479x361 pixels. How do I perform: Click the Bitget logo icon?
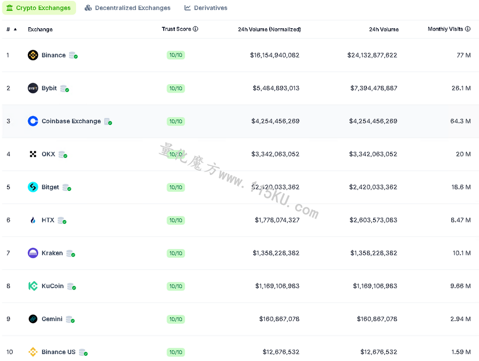pyautogui.click(x=33, y=187)
